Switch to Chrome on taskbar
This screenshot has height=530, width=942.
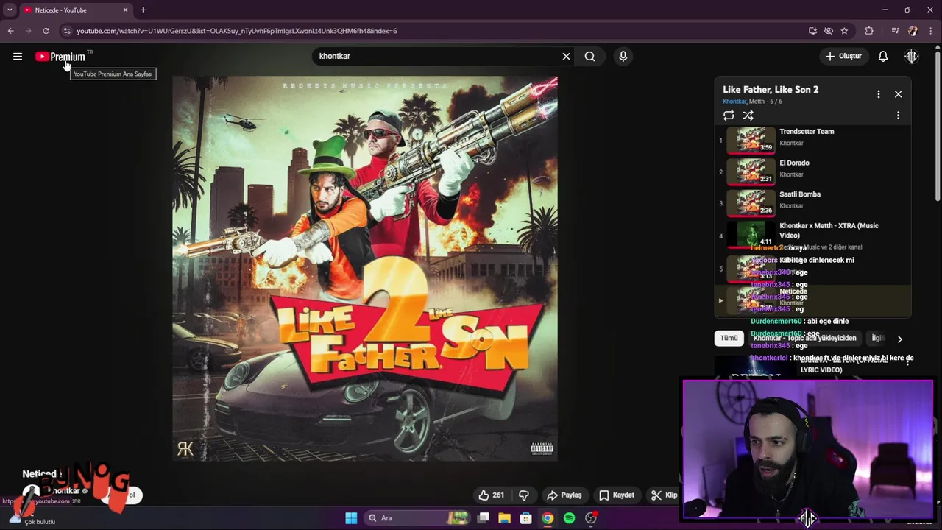(548, 518)
